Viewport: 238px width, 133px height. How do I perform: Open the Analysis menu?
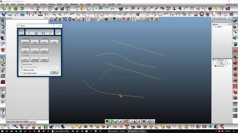pos(88,4)
